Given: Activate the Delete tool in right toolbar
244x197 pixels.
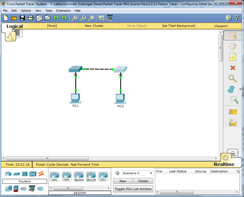Looking at the screenshot, I should tap(233, 68).
